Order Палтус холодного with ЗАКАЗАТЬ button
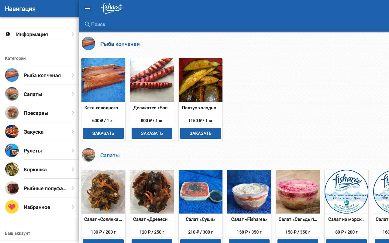This screenshot has height=243, width=389. 201,133
